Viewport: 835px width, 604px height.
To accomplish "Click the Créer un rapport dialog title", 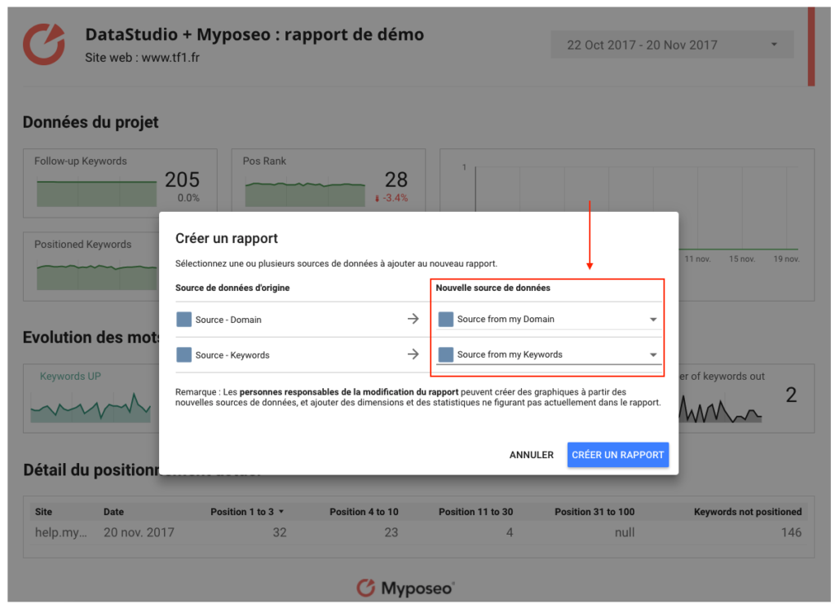I will [x=227, y=238].
